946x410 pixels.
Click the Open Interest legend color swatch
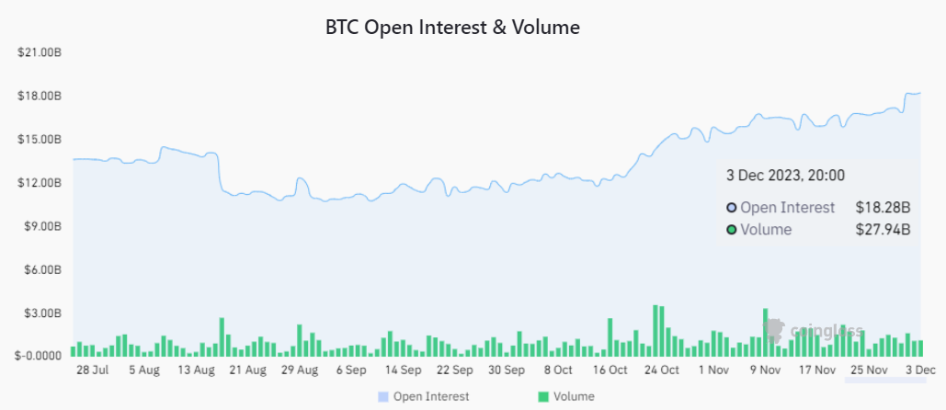click(382, 396)
